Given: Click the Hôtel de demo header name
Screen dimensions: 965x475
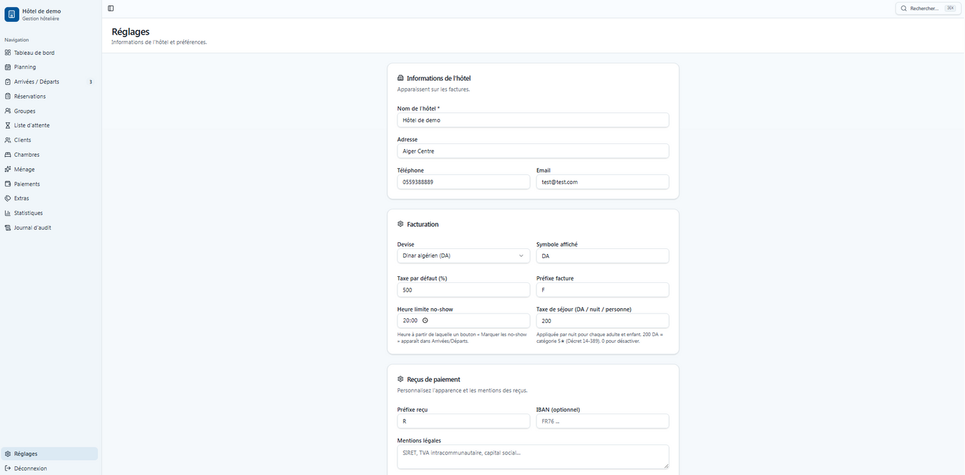Looking at the screenshot, I should coord(41,11).
